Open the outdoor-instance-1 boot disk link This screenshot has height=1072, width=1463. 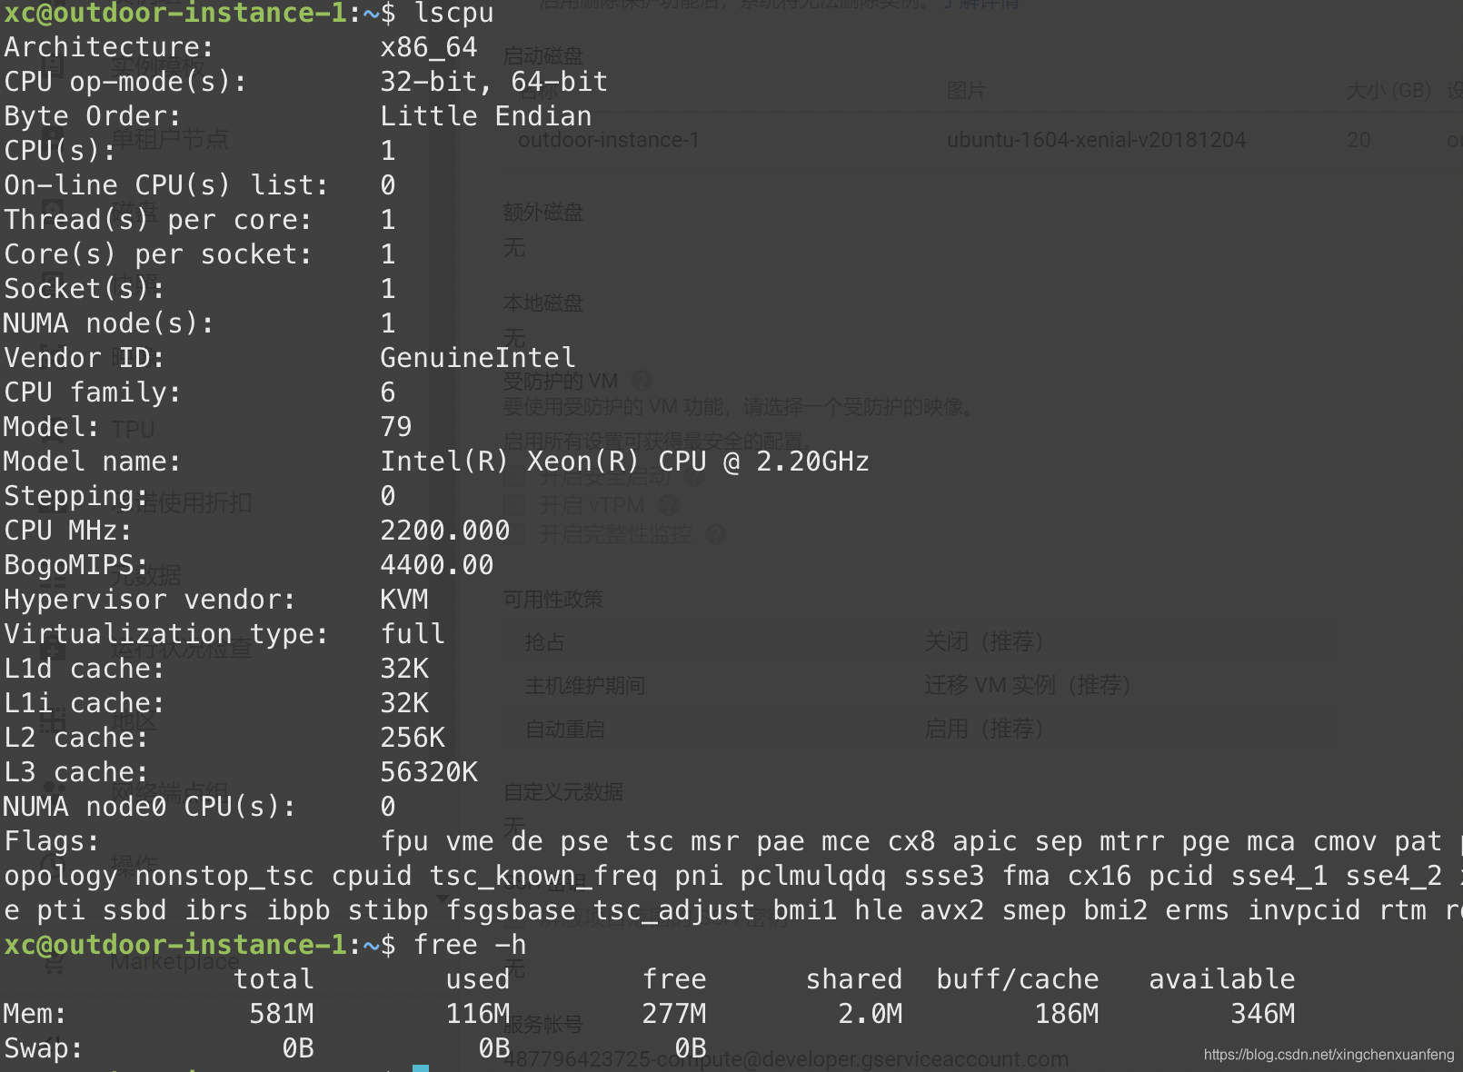point(608,140)
